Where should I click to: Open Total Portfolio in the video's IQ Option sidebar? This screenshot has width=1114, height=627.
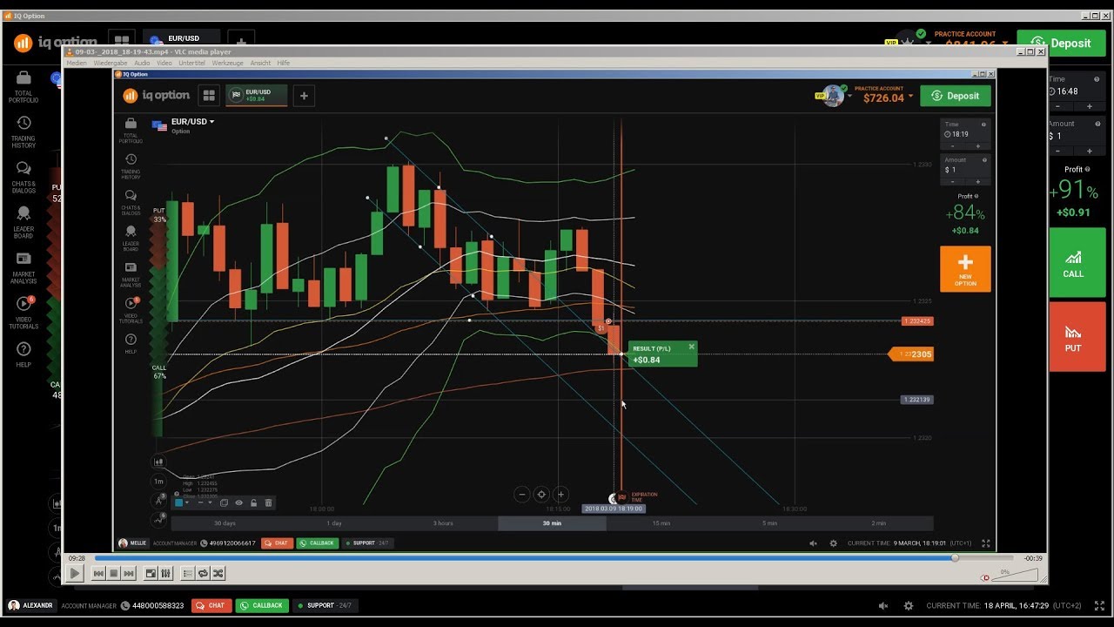[x=131, y=129]
